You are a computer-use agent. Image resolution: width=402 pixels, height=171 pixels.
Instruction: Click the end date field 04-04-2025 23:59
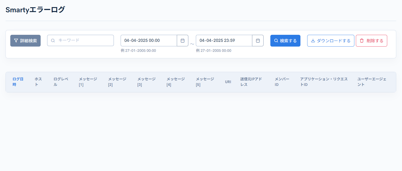pos(224,41)
